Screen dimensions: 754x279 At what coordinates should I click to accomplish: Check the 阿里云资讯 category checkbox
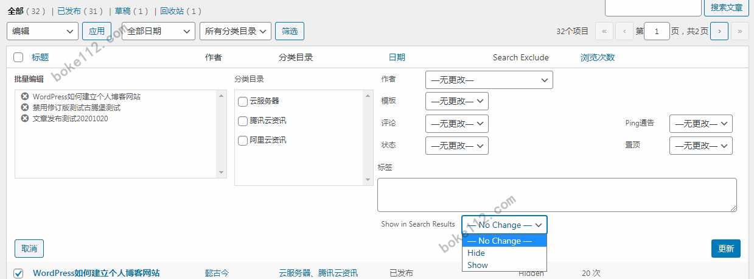(x=243, y=140)
